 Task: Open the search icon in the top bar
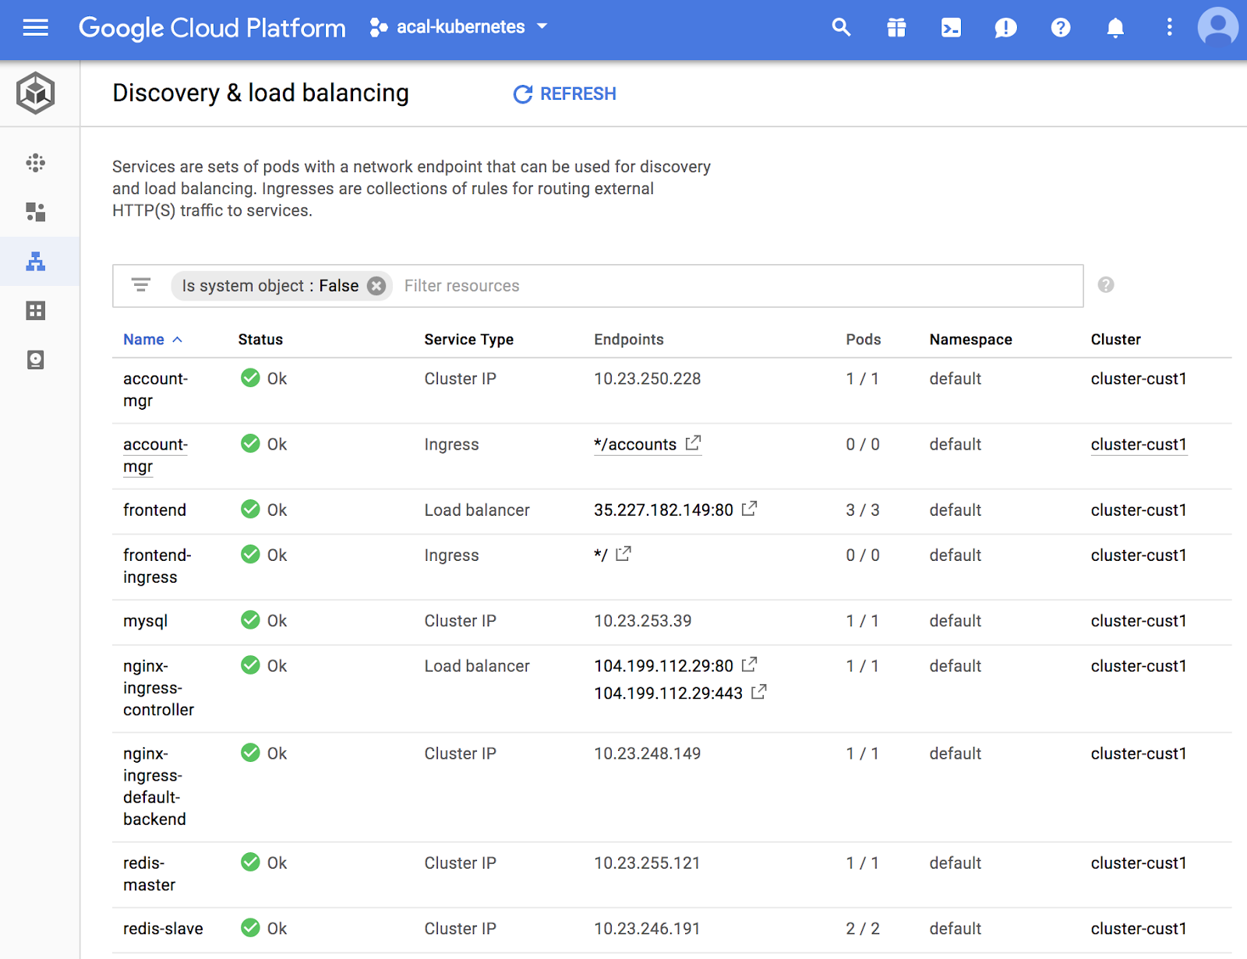pyautogui.click(x=841, y=27)
